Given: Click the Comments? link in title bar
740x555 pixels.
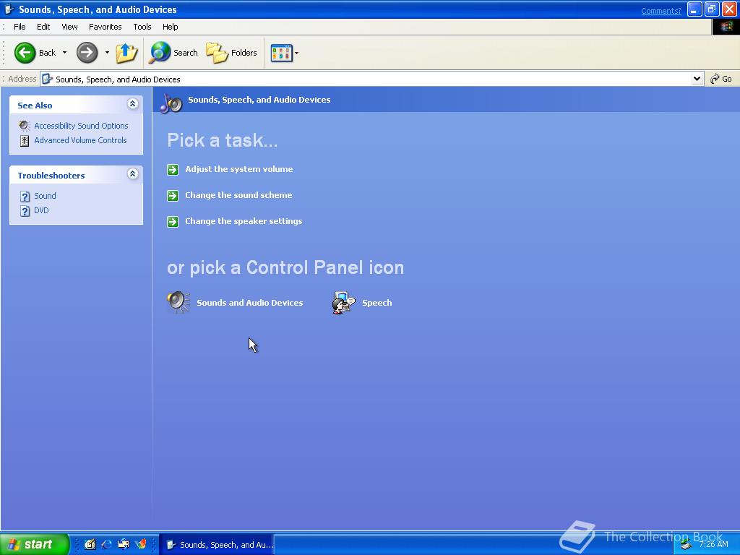Looking at the screenshot, I should (661, 11).
